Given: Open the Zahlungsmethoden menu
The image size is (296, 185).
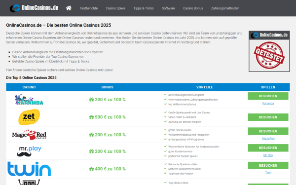Looking at the screenshot, I should 225,8.
